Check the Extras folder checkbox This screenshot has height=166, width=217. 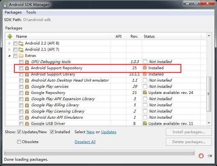tap(15, 56)
